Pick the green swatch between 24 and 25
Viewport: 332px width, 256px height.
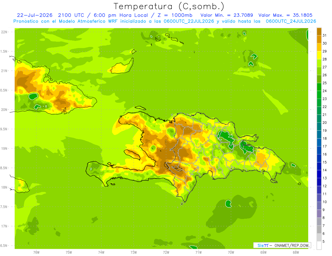tap(319, 87)
